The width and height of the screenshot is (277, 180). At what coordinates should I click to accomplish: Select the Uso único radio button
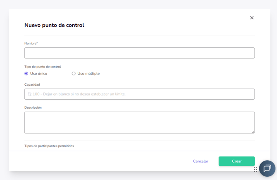coord(26,74)
